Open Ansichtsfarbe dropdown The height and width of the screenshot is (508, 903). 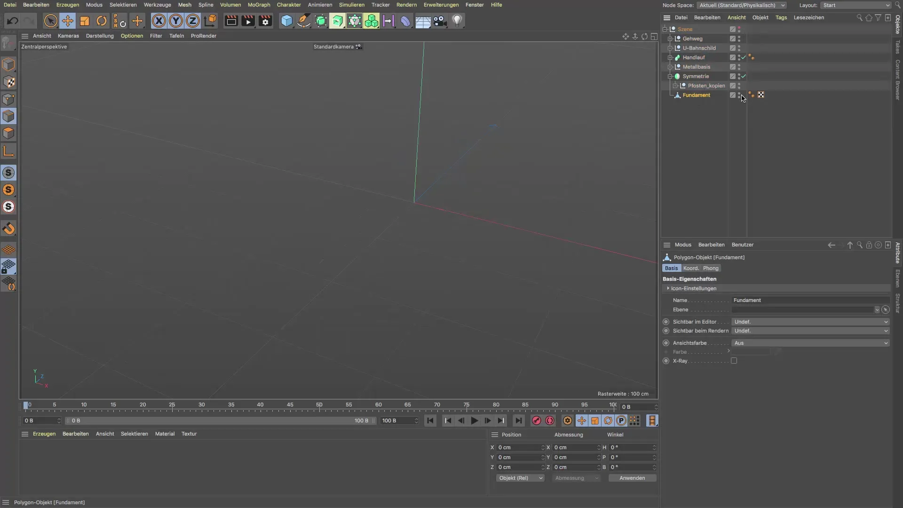point(810,343)
